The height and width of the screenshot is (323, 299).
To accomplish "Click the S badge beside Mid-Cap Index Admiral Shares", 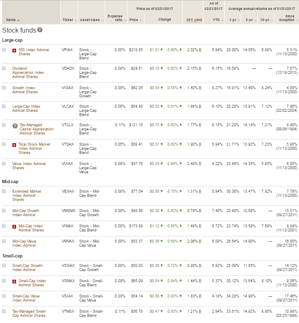I will coord(14,226).
